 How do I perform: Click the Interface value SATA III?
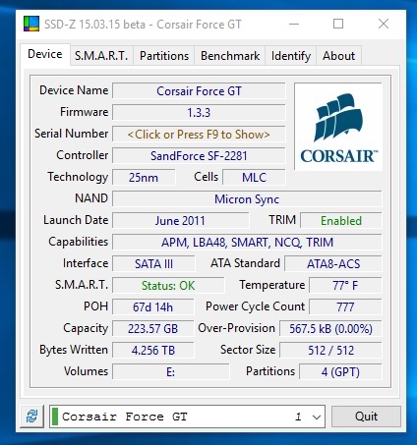[x=153, y=264]
